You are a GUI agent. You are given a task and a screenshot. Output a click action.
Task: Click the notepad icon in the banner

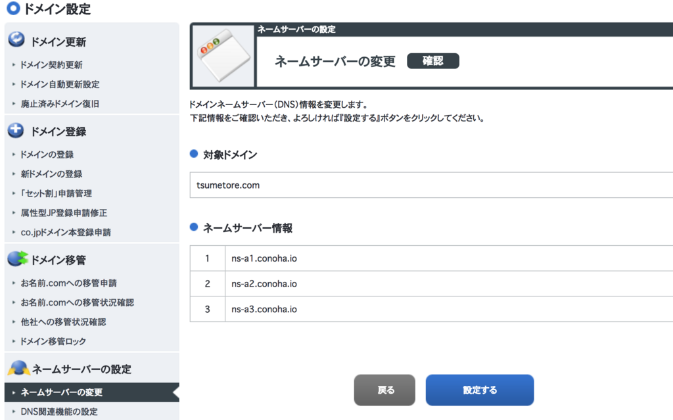tap(221, 55)
